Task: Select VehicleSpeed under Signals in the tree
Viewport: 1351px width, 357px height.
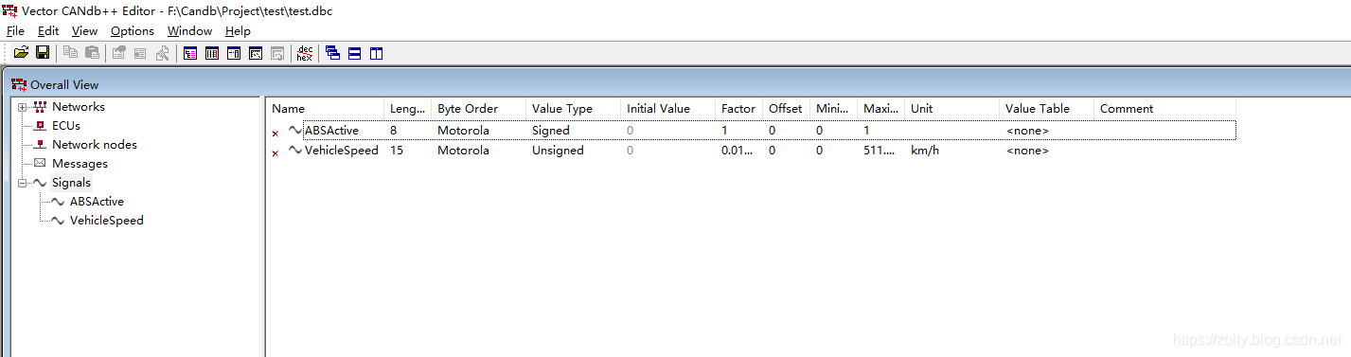Action: (107, 221)
